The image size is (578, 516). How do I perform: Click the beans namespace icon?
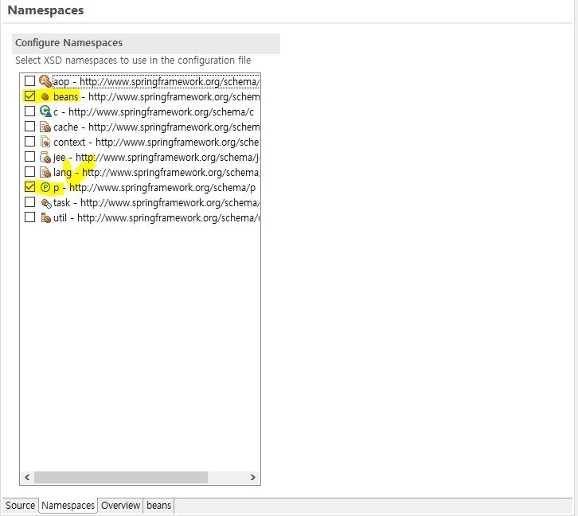pyautogui.click(x=45, y=96)
